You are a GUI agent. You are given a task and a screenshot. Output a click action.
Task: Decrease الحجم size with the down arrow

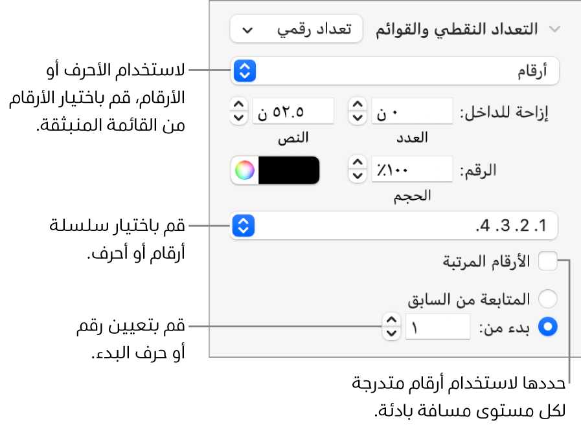(x=358, y=177)
